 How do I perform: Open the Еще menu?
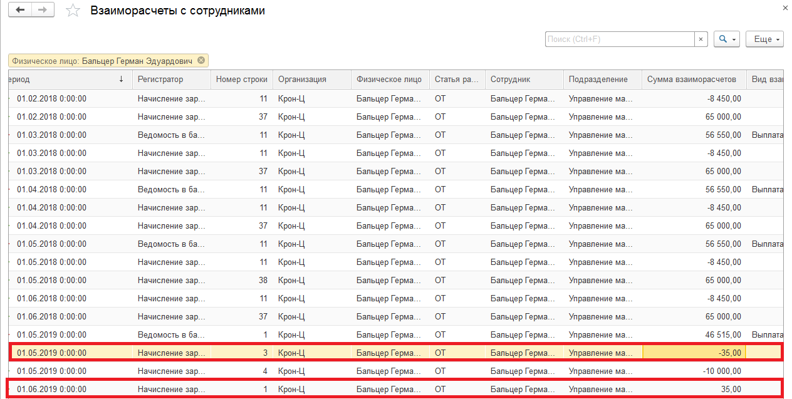(767, 39)
